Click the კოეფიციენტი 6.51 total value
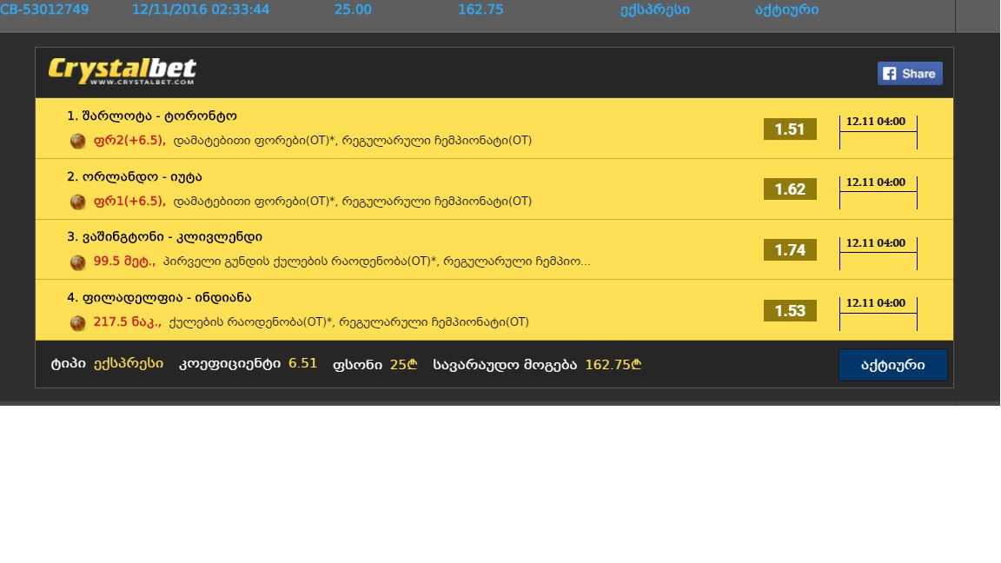The height and width of the screenshot is (563, 1001). tap(302, 363)
